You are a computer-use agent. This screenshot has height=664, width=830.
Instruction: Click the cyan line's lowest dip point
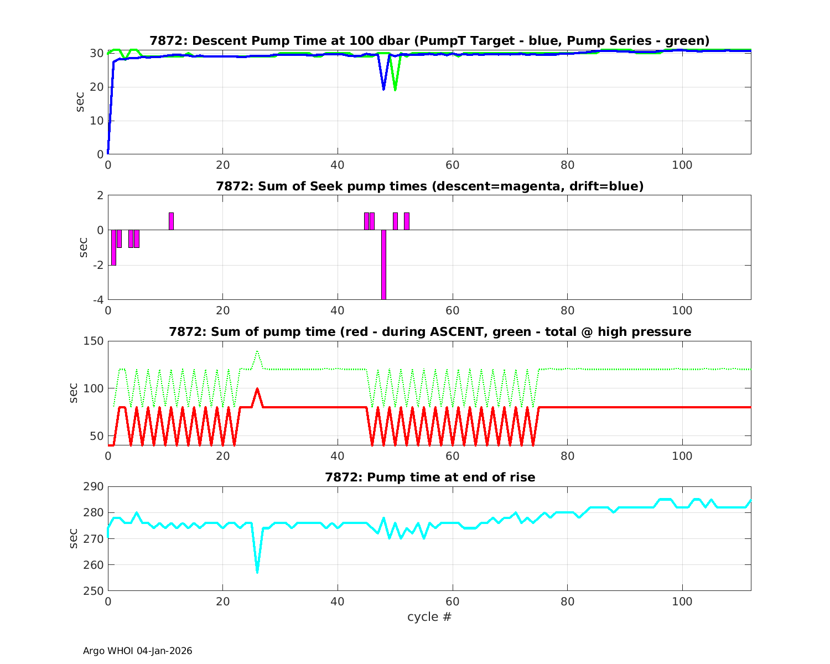tap(257, 572)
